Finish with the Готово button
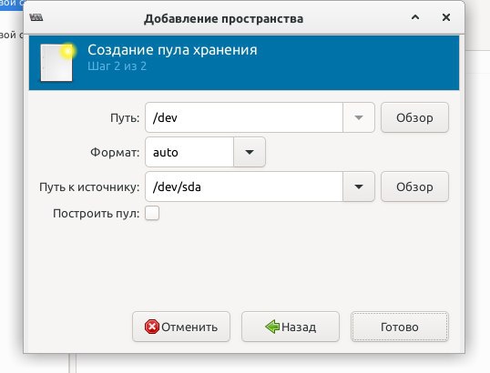The image size is (490, 373). point(400,327)
